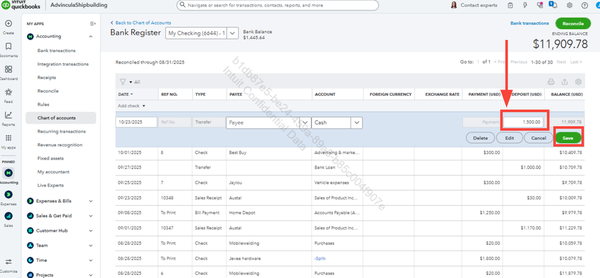Open Integration transactions menu item

coord(63,64)
